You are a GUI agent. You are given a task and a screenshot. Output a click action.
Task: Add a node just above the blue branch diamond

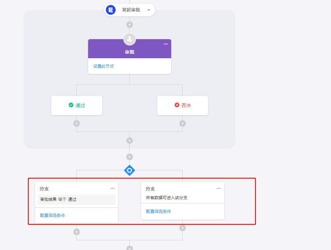(x=130, y=157)
